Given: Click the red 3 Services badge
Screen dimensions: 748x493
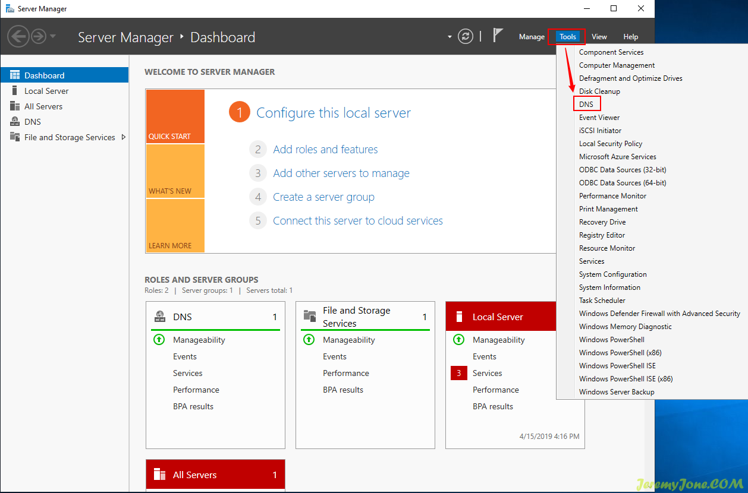Looking at the screenshot, I should pyautogui.click(x=458, y=373).
